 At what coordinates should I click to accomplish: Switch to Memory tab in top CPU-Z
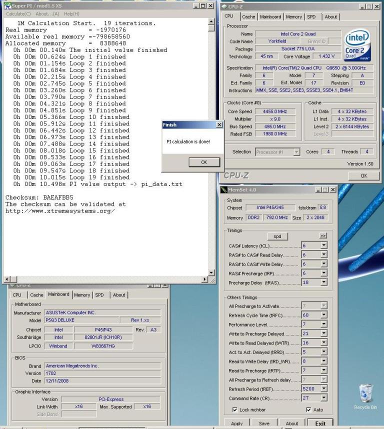coord(293,17)
